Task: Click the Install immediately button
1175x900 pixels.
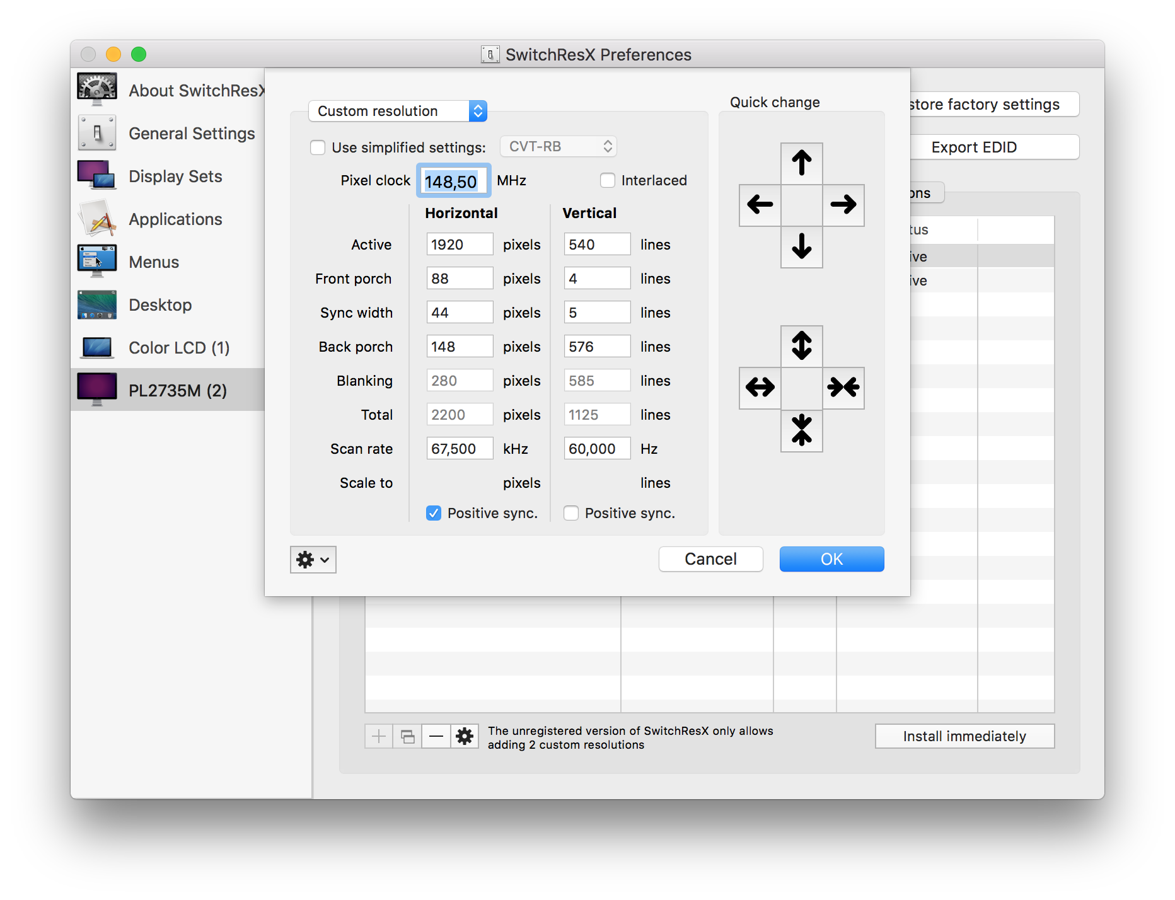Action: pos(964,736)
